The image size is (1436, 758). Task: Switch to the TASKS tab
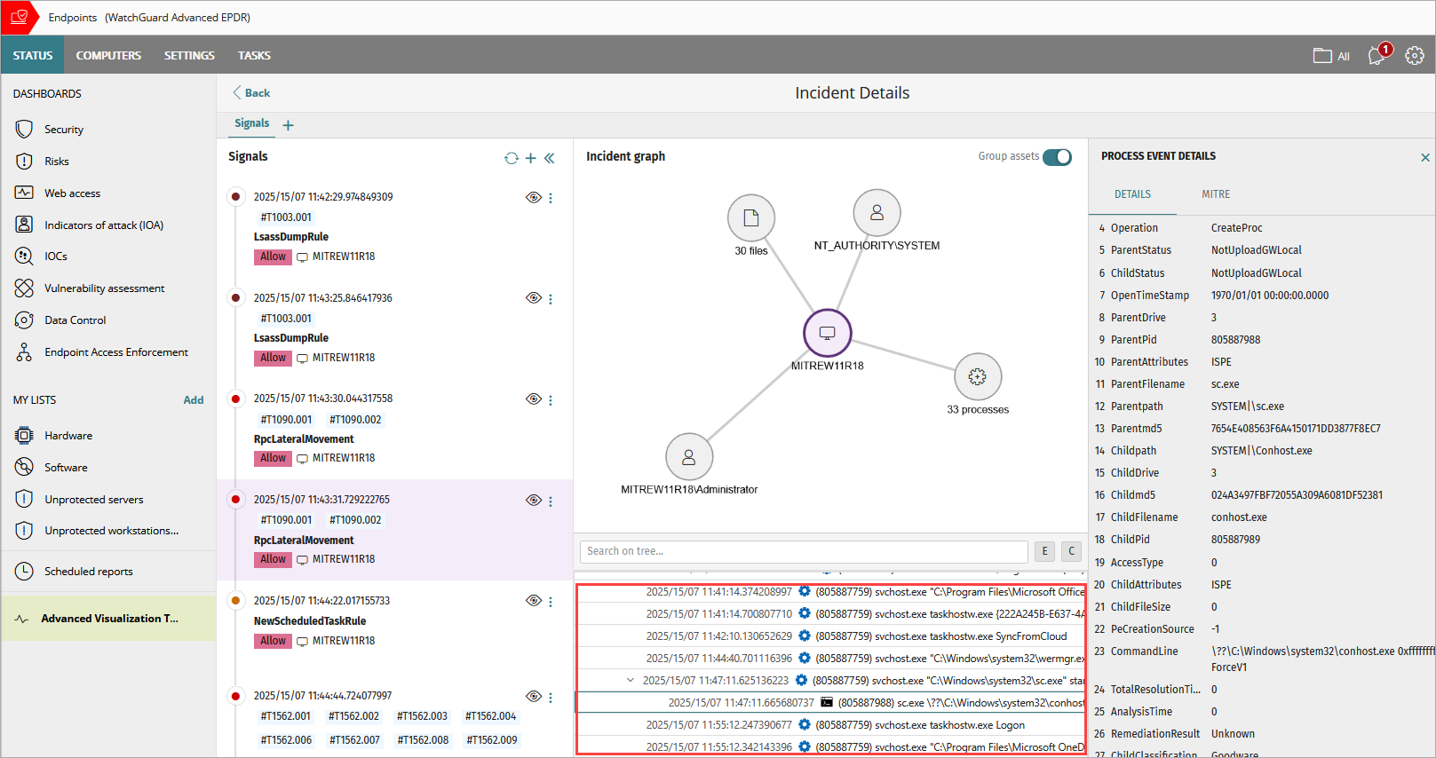(x=254, y=55)
